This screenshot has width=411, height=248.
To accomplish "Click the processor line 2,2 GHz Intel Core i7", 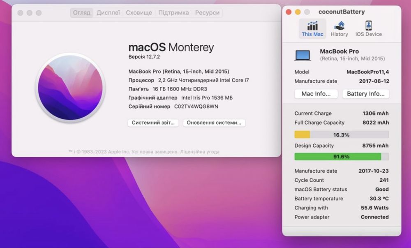I will (203, 80).
